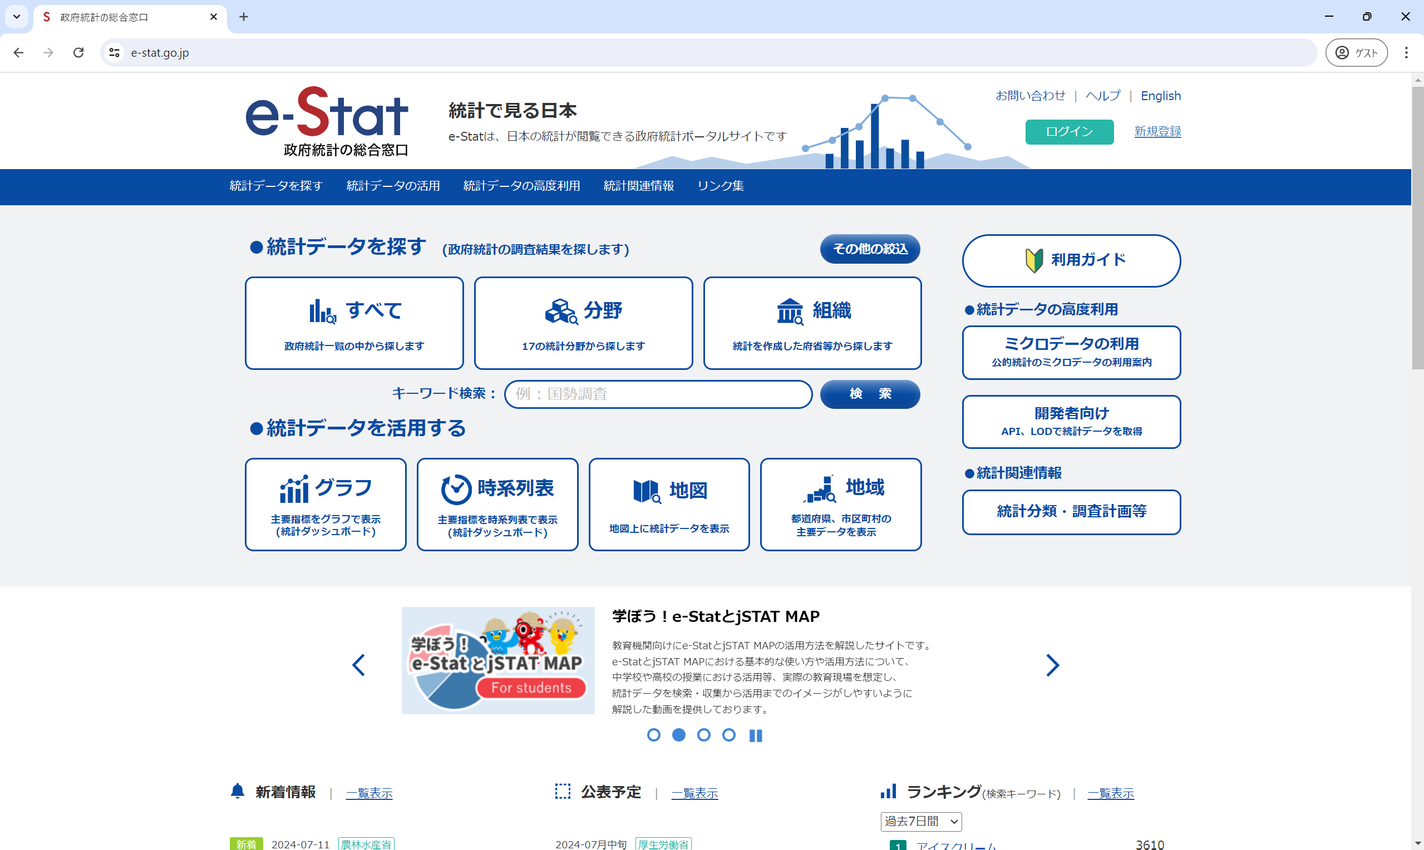
Task: Select the first carousel slide indicator
Action: tap(654, 735)
